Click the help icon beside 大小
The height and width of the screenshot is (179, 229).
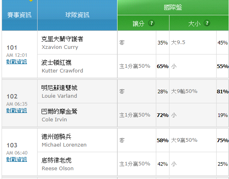coord(207,23)
